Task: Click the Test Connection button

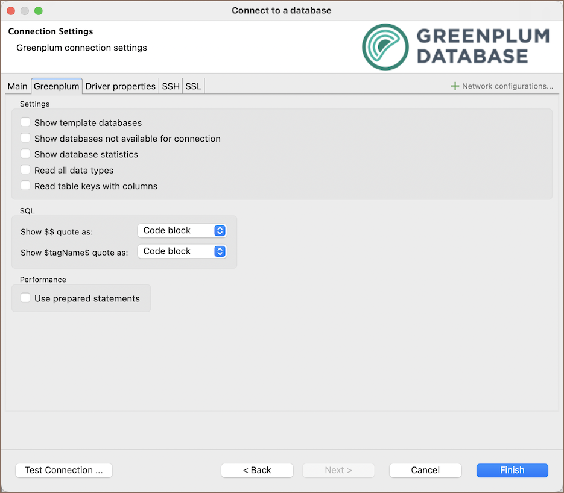Action: 64,470
